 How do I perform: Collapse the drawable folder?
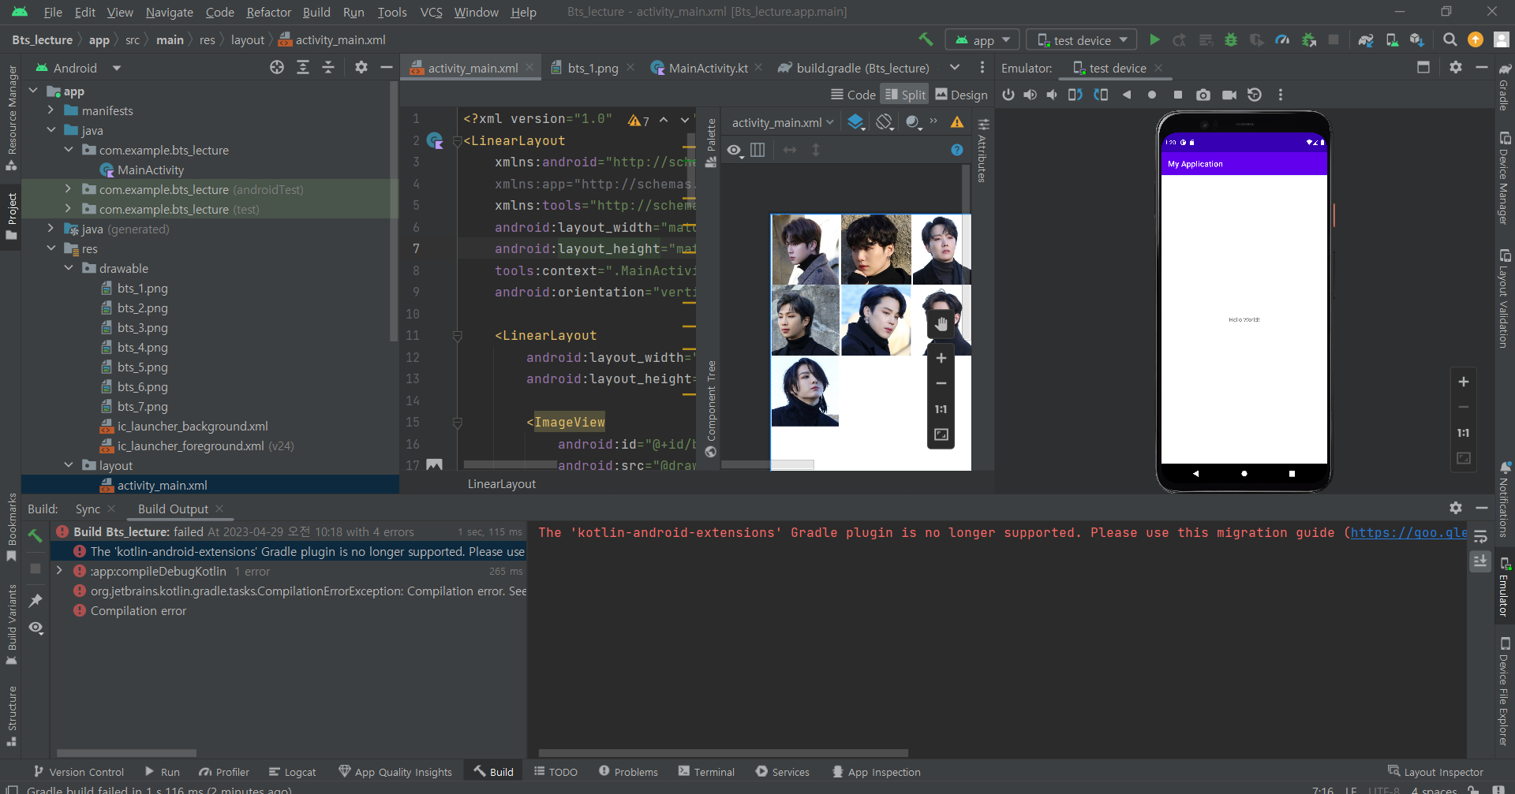[x=68, y=268]
